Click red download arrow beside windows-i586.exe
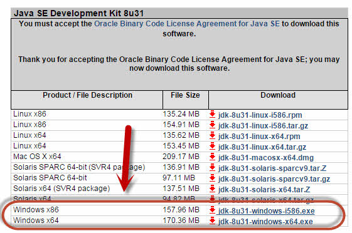Image resolution: width=352 pixels, height=233 pixels. point(212,210)
